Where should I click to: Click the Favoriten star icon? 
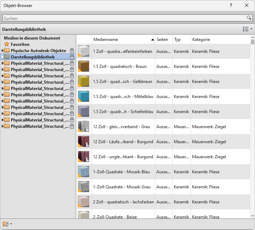(7, 44)
